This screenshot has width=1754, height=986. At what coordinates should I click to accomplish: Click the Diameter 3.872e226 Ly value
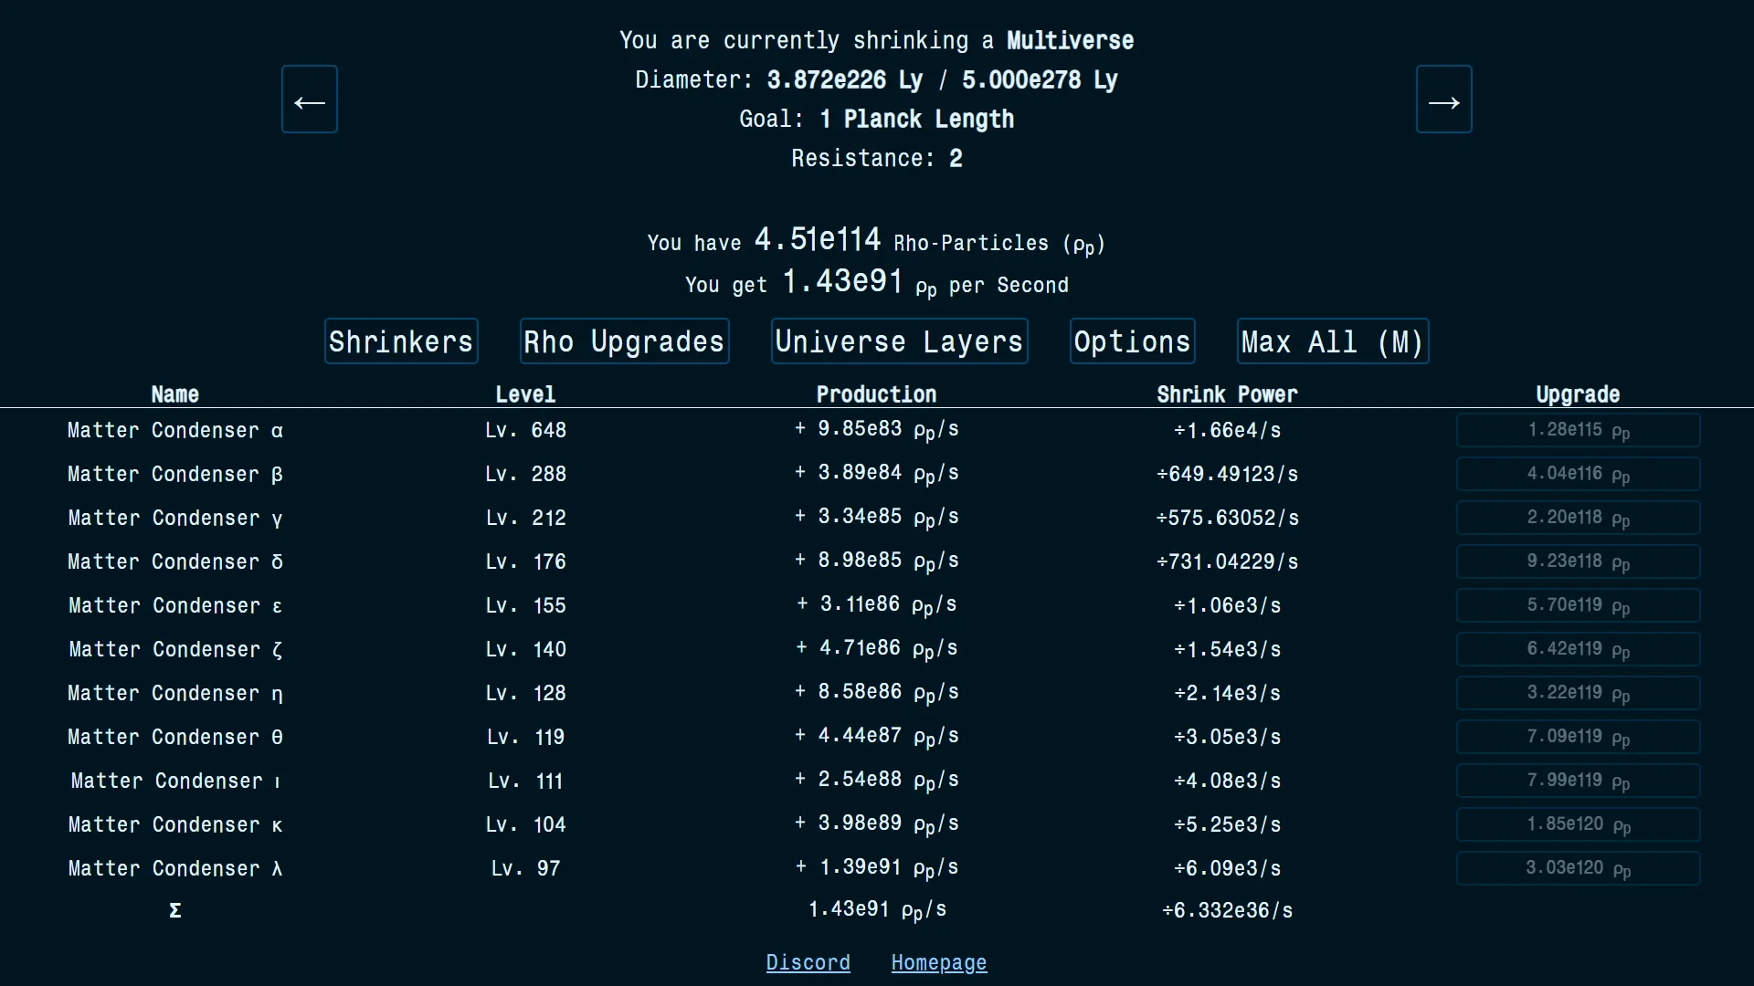(x=844, y=79)
